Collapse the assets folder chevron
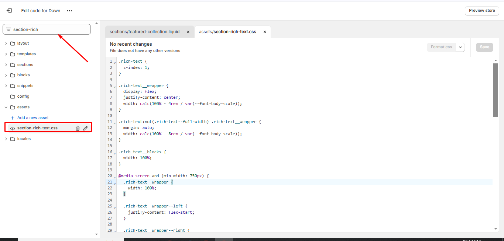The height and width of the screenshot is (241, 504). click(x=6, y=107)
